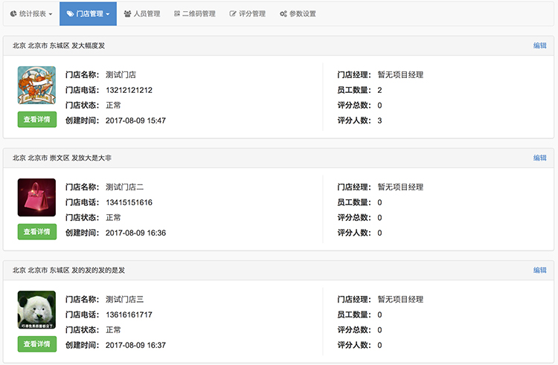This screenshot has width=558, height=365.
Task: Click 暂无项目经理 for 测试门店二
Action: coord(400,187)
